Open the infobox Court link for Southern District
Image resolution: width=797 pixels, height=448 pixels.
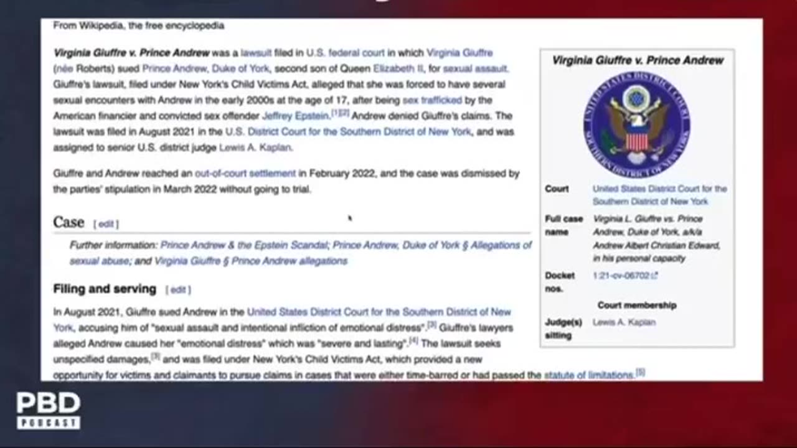point(659,195)
